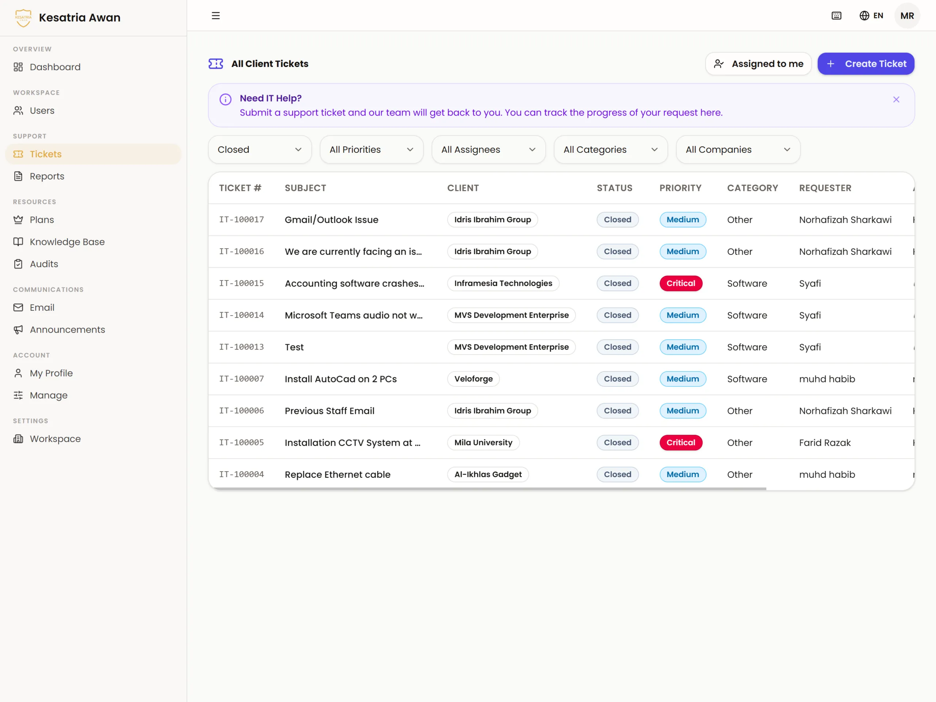Click the Create Ticket button
Image resolution: width=936 pixels, height=702 pixels.
pos(866,64)
